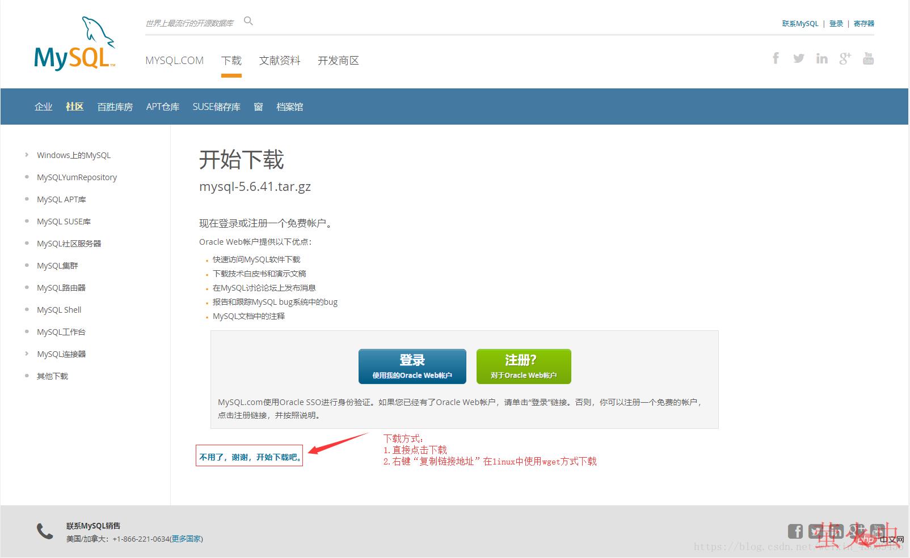Expand the MySQL连接器 sidebar arrow
Image resolution: width=910 pixels, height=558 pixels.
27,353
